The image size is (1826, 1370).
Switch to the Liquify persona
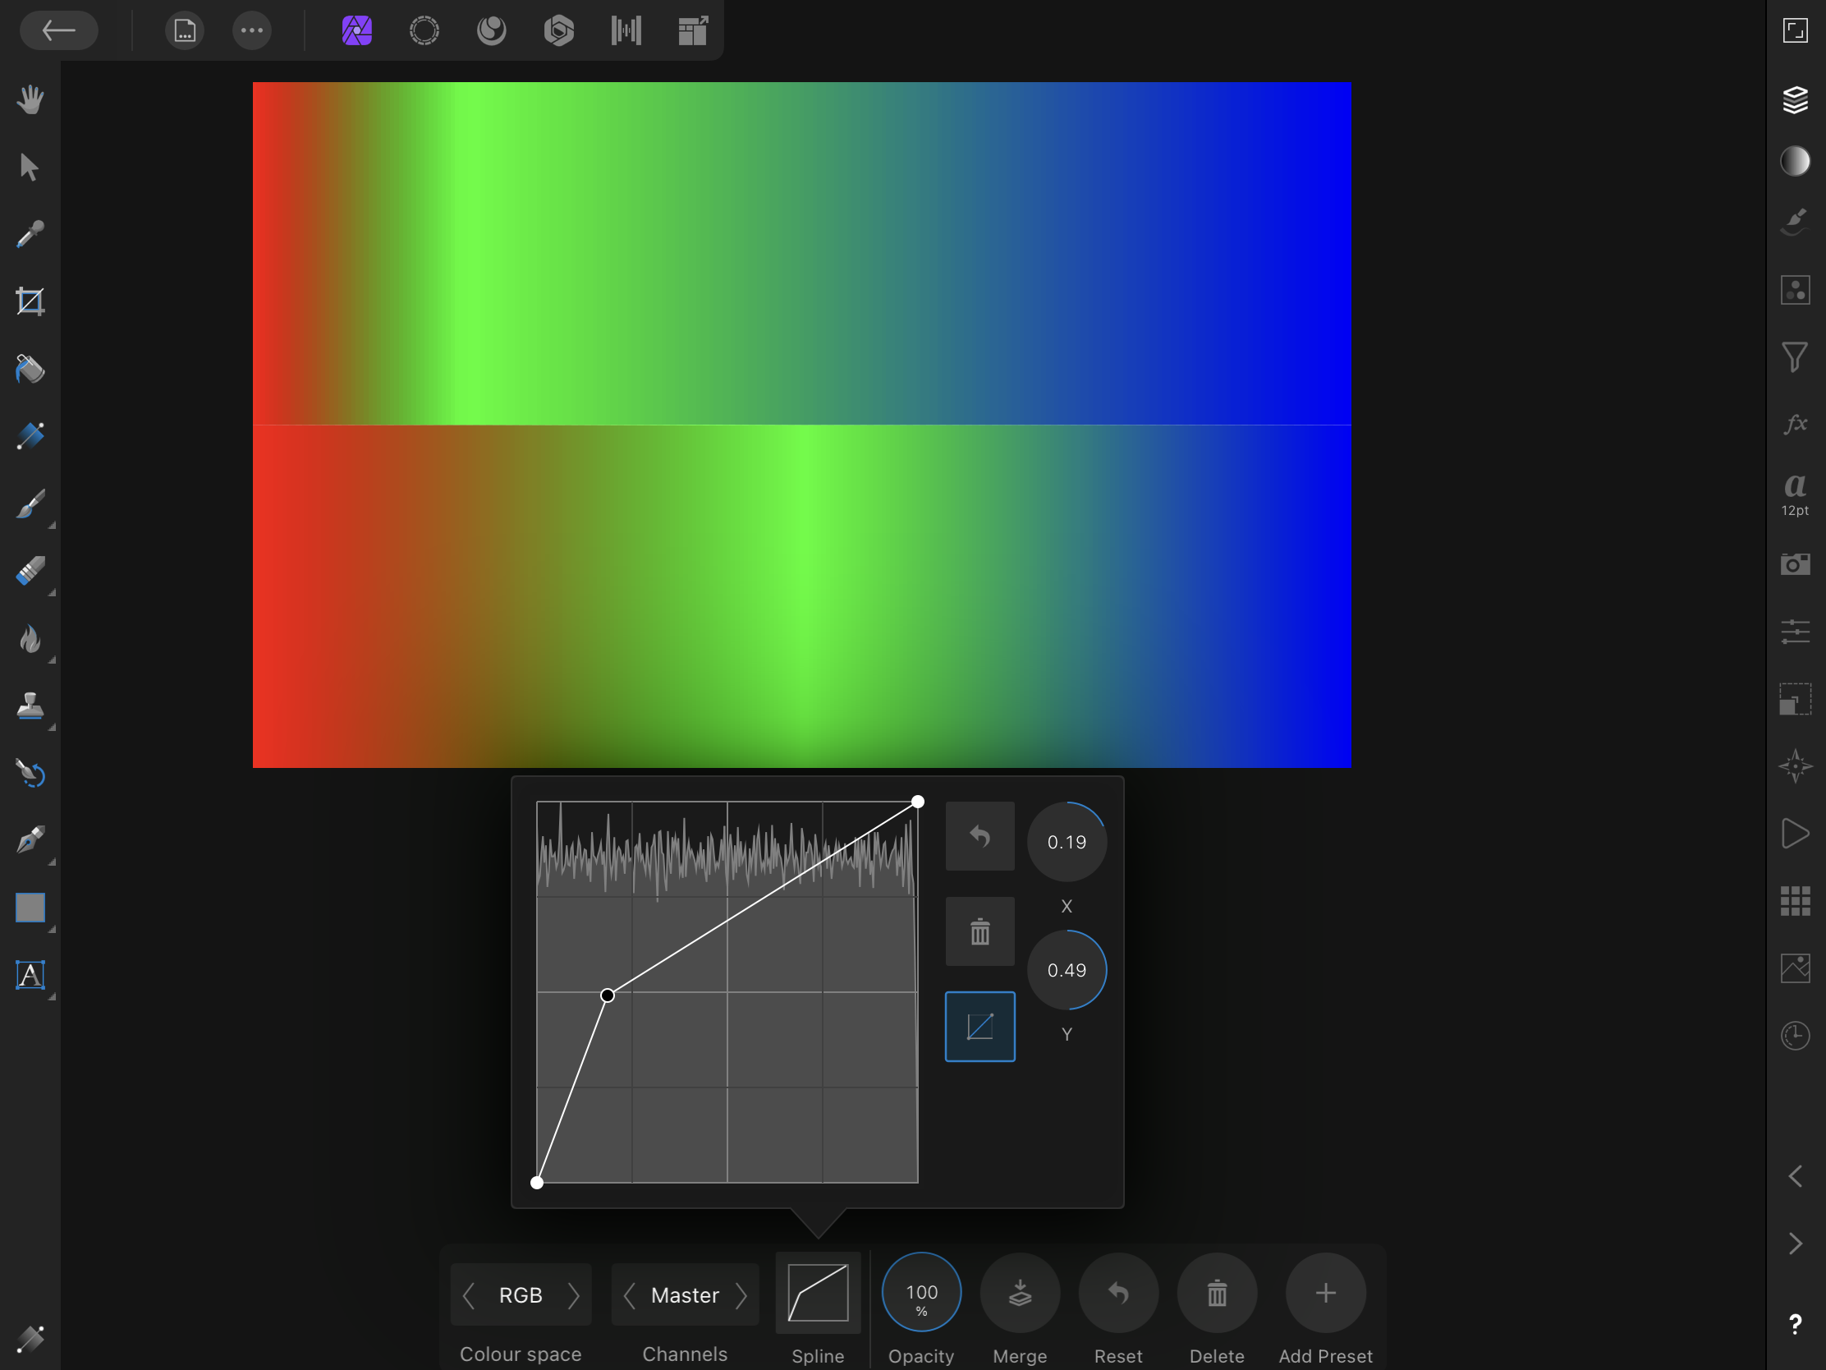(x=490, y=30)
